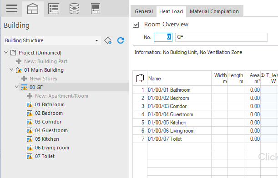The height and width of the screenshot is (178, 278).
Task: Click the plus icon for New: Building Part
Action: (x=19, y=61)
